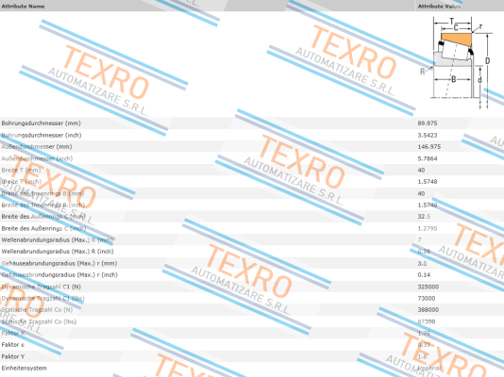
Task: Select the Breite des Innenrings B (mm) label
Action: click(42, 193)
